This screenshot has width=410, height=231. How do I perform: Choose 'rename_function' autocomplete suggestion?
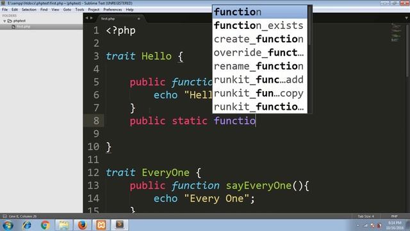260,66
